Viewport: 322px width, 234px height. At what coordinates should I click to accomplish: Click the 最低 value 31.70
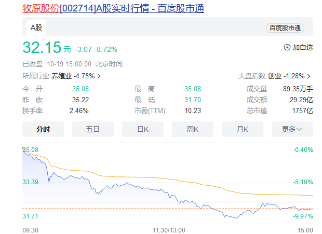point(193,100)
